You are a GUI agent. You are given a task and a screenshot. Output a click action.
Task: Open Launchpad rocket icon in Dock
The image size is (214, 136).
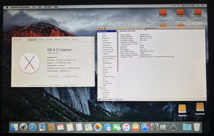(23, 127)
